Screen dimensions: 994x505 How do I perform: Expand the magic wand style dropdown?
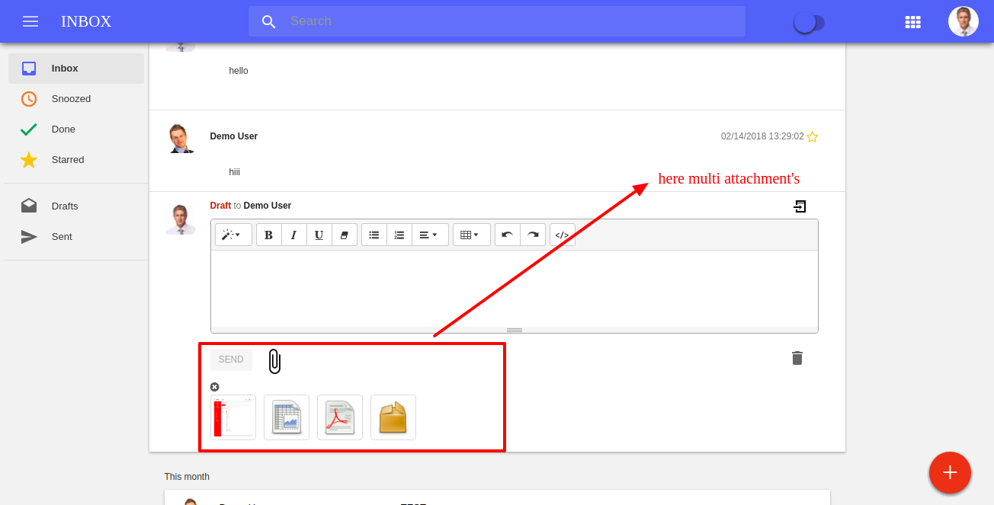[x=233, y=235]
